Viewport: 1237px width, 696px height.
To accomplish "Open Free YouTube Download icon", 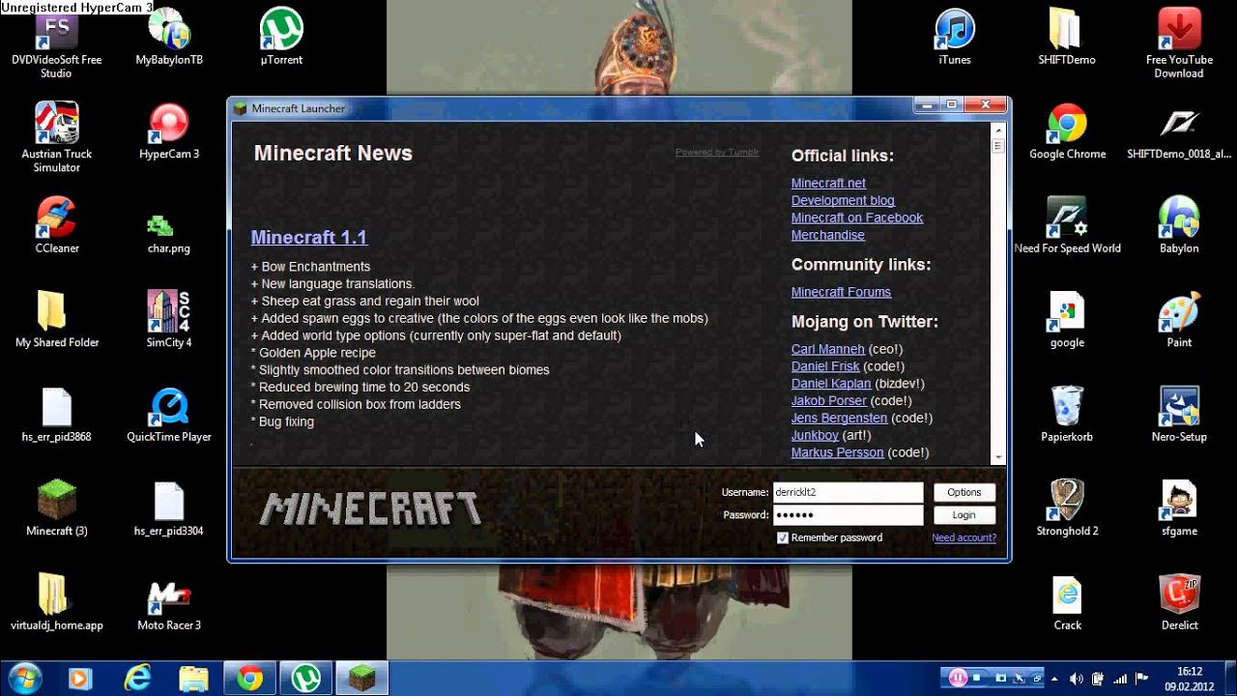I will pos(1178,43).
